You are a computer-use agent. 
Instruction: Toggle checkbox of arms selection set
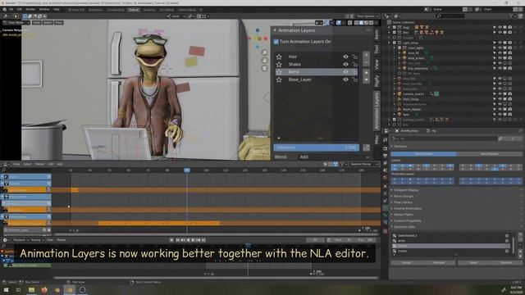[x=507, y=241]
